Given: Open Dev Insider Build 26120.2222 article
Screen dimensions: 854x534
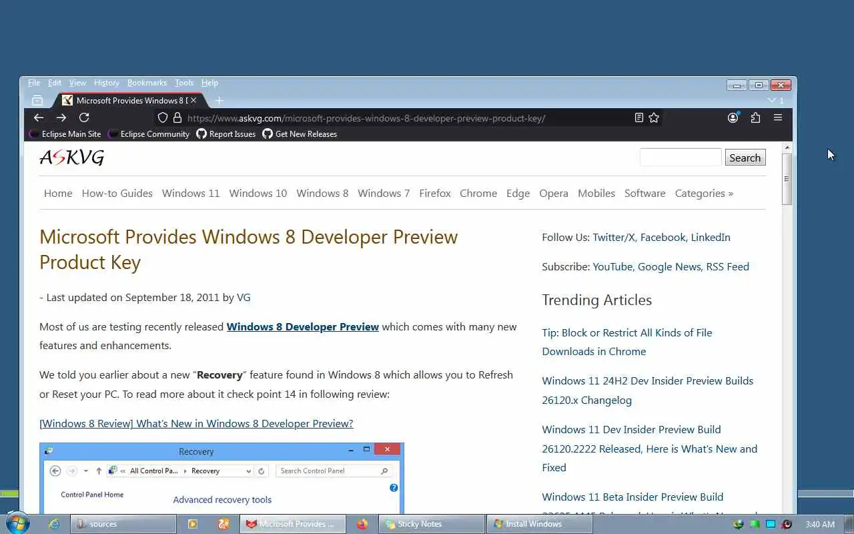Looking at the screenshot, I should [649, 449].
